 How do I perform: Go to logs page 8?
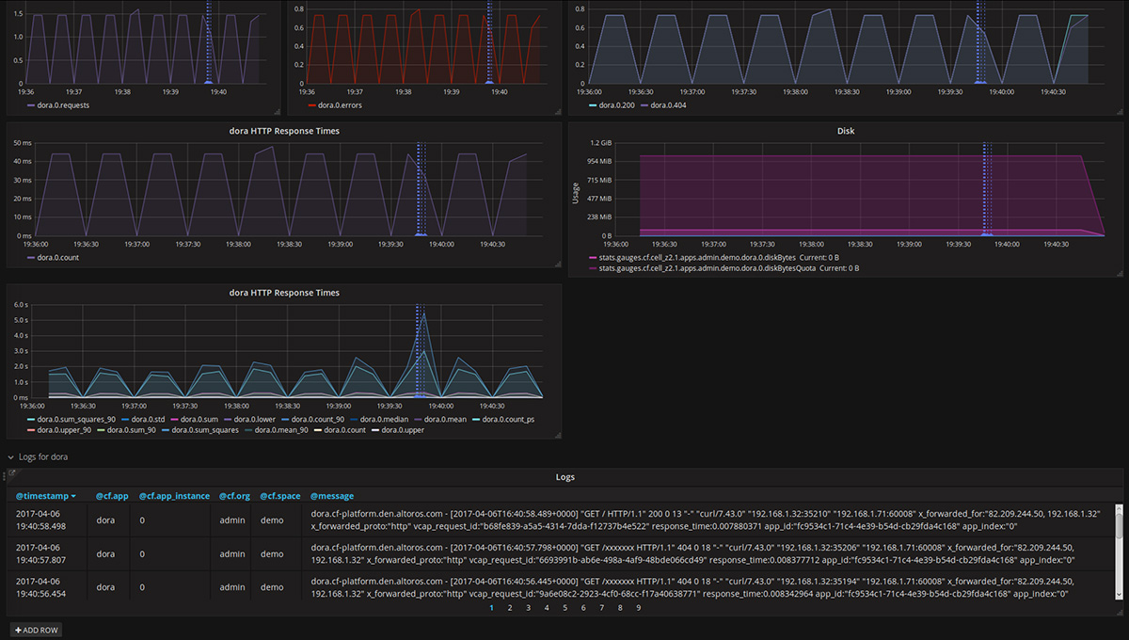coord(620,608)
